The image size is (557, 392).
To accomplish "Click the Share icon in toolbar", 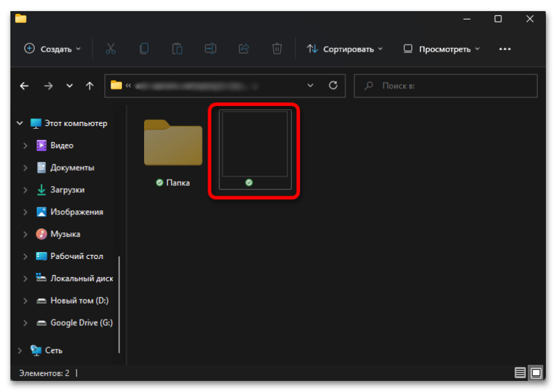I will click(x=244, y=49).
